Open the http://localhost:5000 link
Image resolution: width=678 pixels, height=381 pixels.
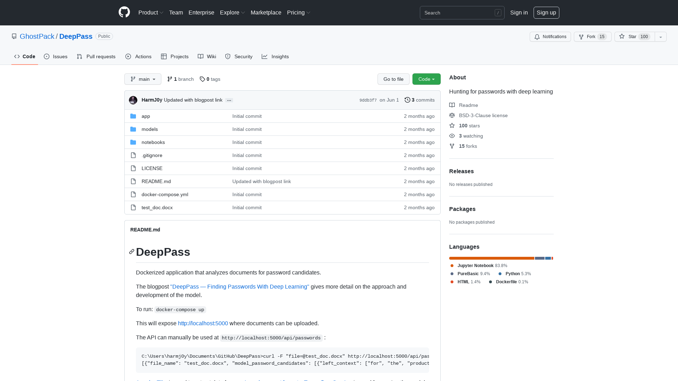[x=203, y=323]
